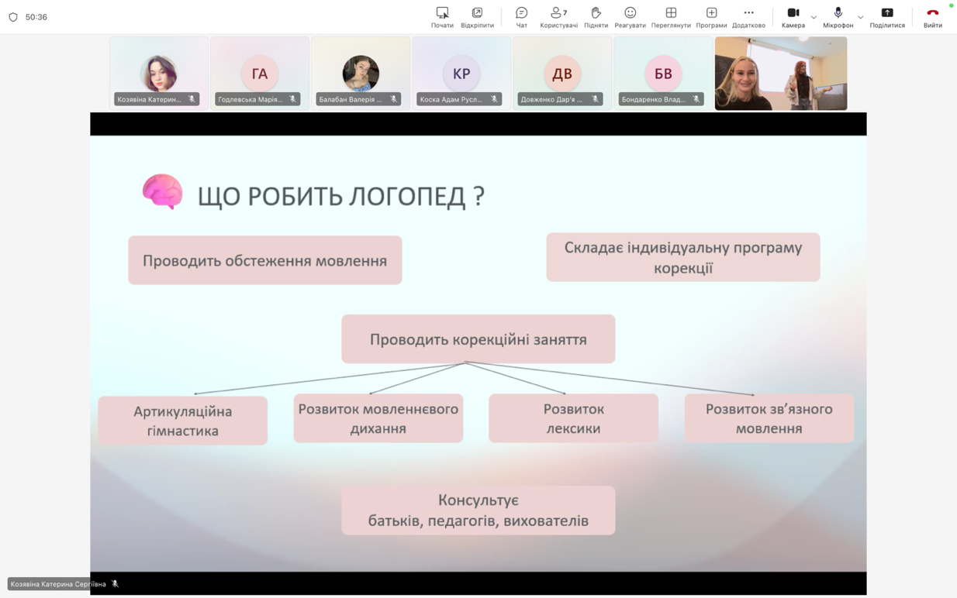This screenshot has width=957, height=598.
Task: Select Козявіна Катерина participant tile
Action: [159, 73]
